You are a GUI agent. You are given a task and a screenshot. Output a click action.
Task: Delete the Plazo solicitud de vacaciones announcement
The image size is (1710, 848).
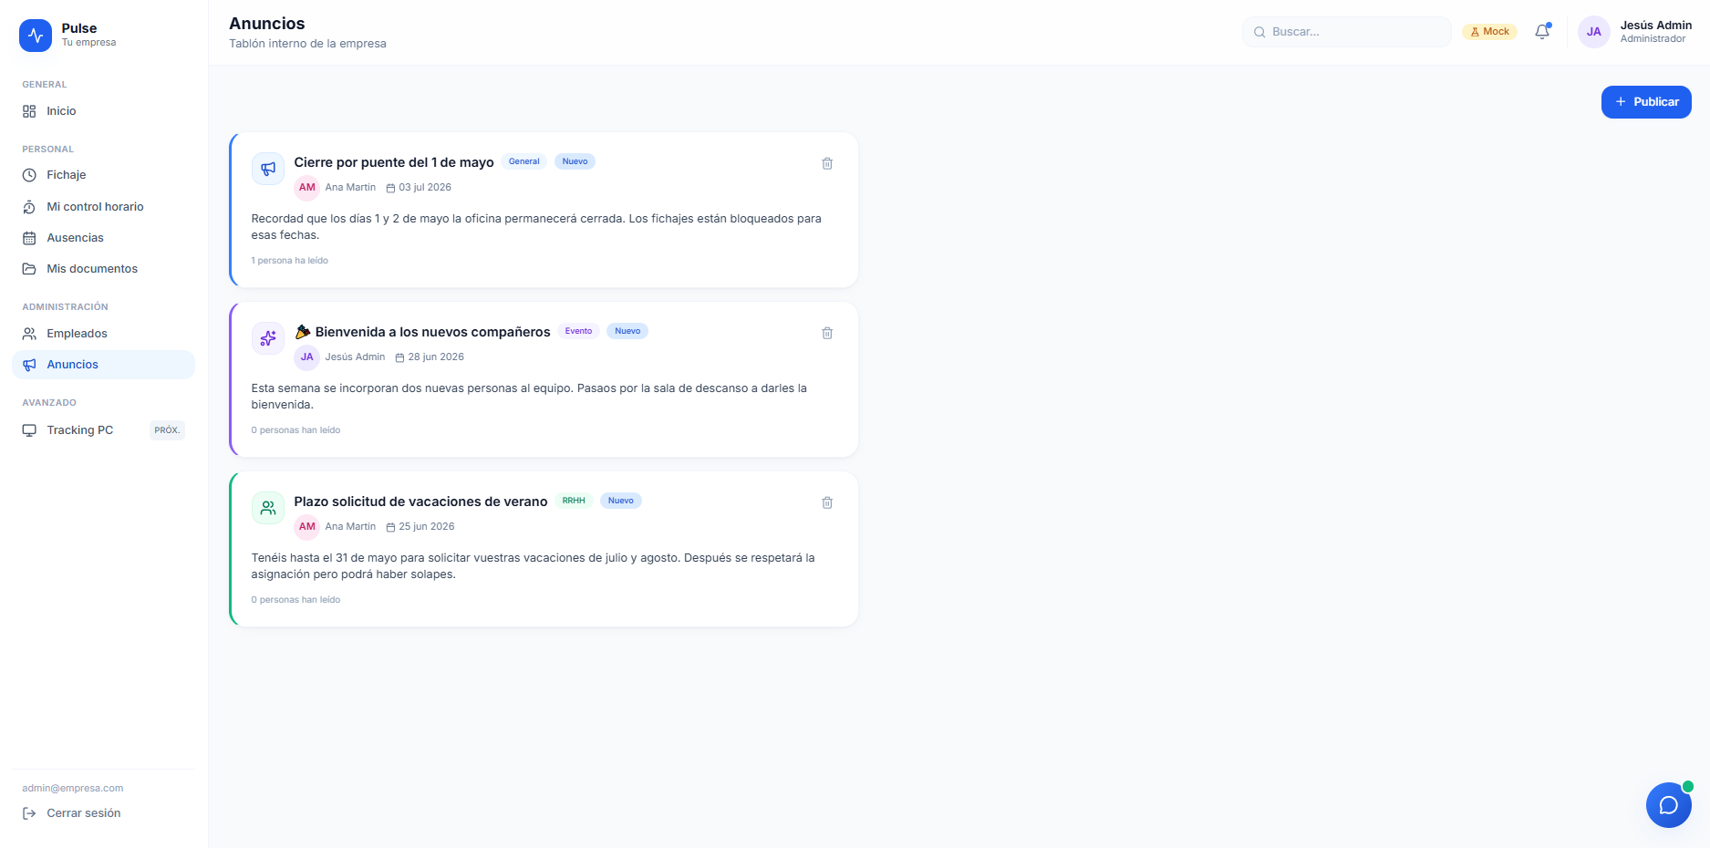pyautogui.click(x=827, y=502)
